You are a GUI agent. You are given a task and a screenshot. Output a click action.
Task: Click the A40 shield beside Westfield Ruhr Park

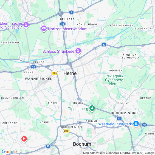coord(144,125)
